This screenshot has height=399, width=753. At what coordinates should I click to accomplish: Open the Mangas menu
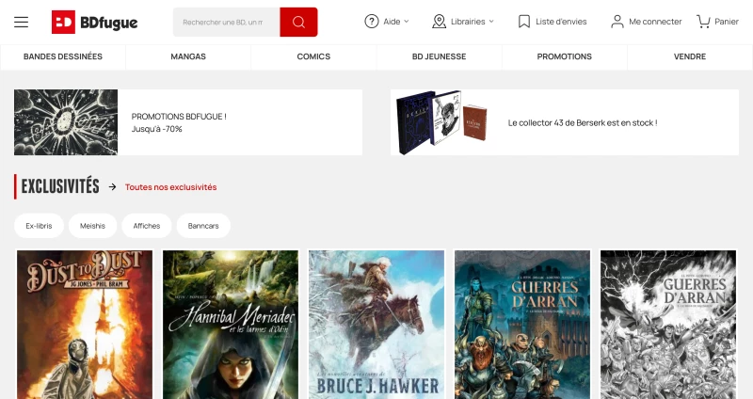point(188,56)
